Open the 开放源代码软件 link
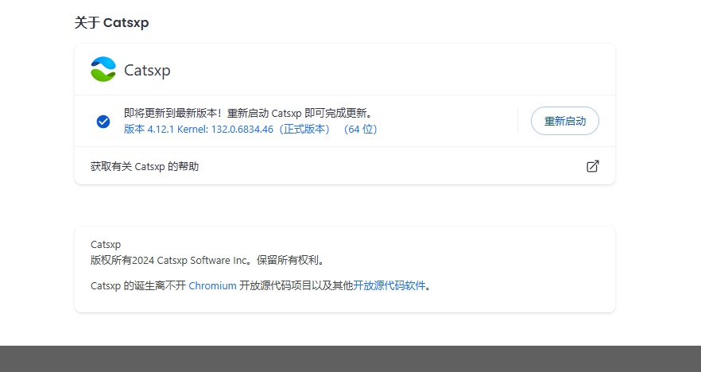Viewport: 701px width, 372px height. click(x=389, y=285)
